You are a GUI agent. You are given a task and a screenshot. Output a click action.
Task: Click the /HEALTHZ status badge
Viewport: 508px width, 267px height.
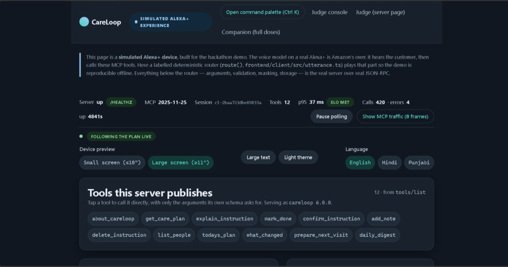(121, 102)
